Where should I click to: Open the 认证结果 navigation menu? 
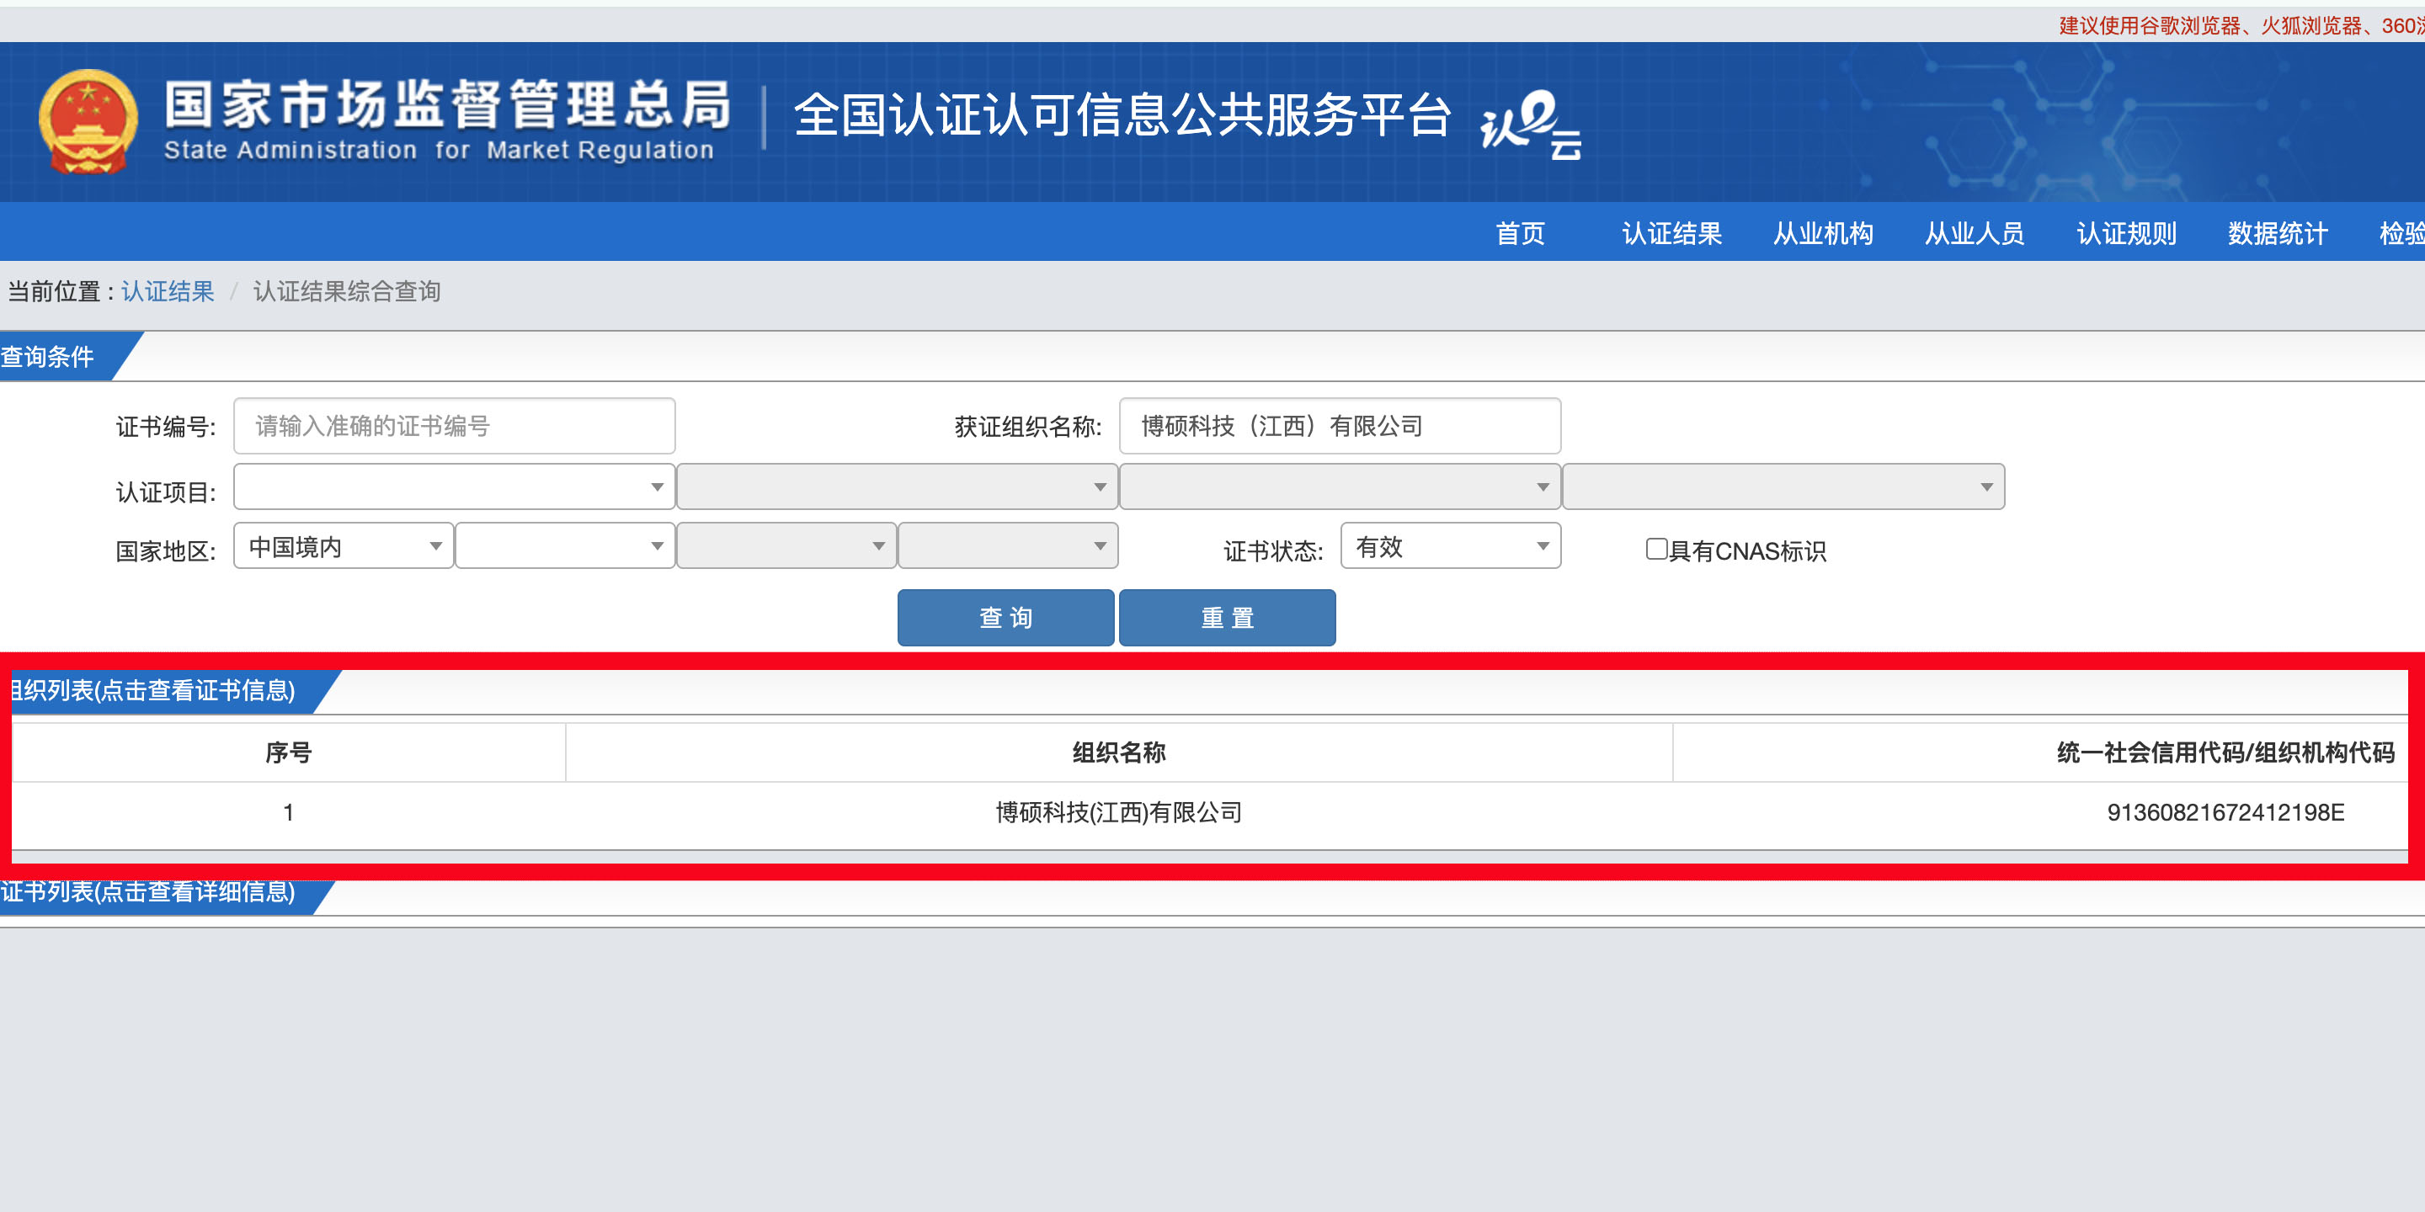(1672, 232)
